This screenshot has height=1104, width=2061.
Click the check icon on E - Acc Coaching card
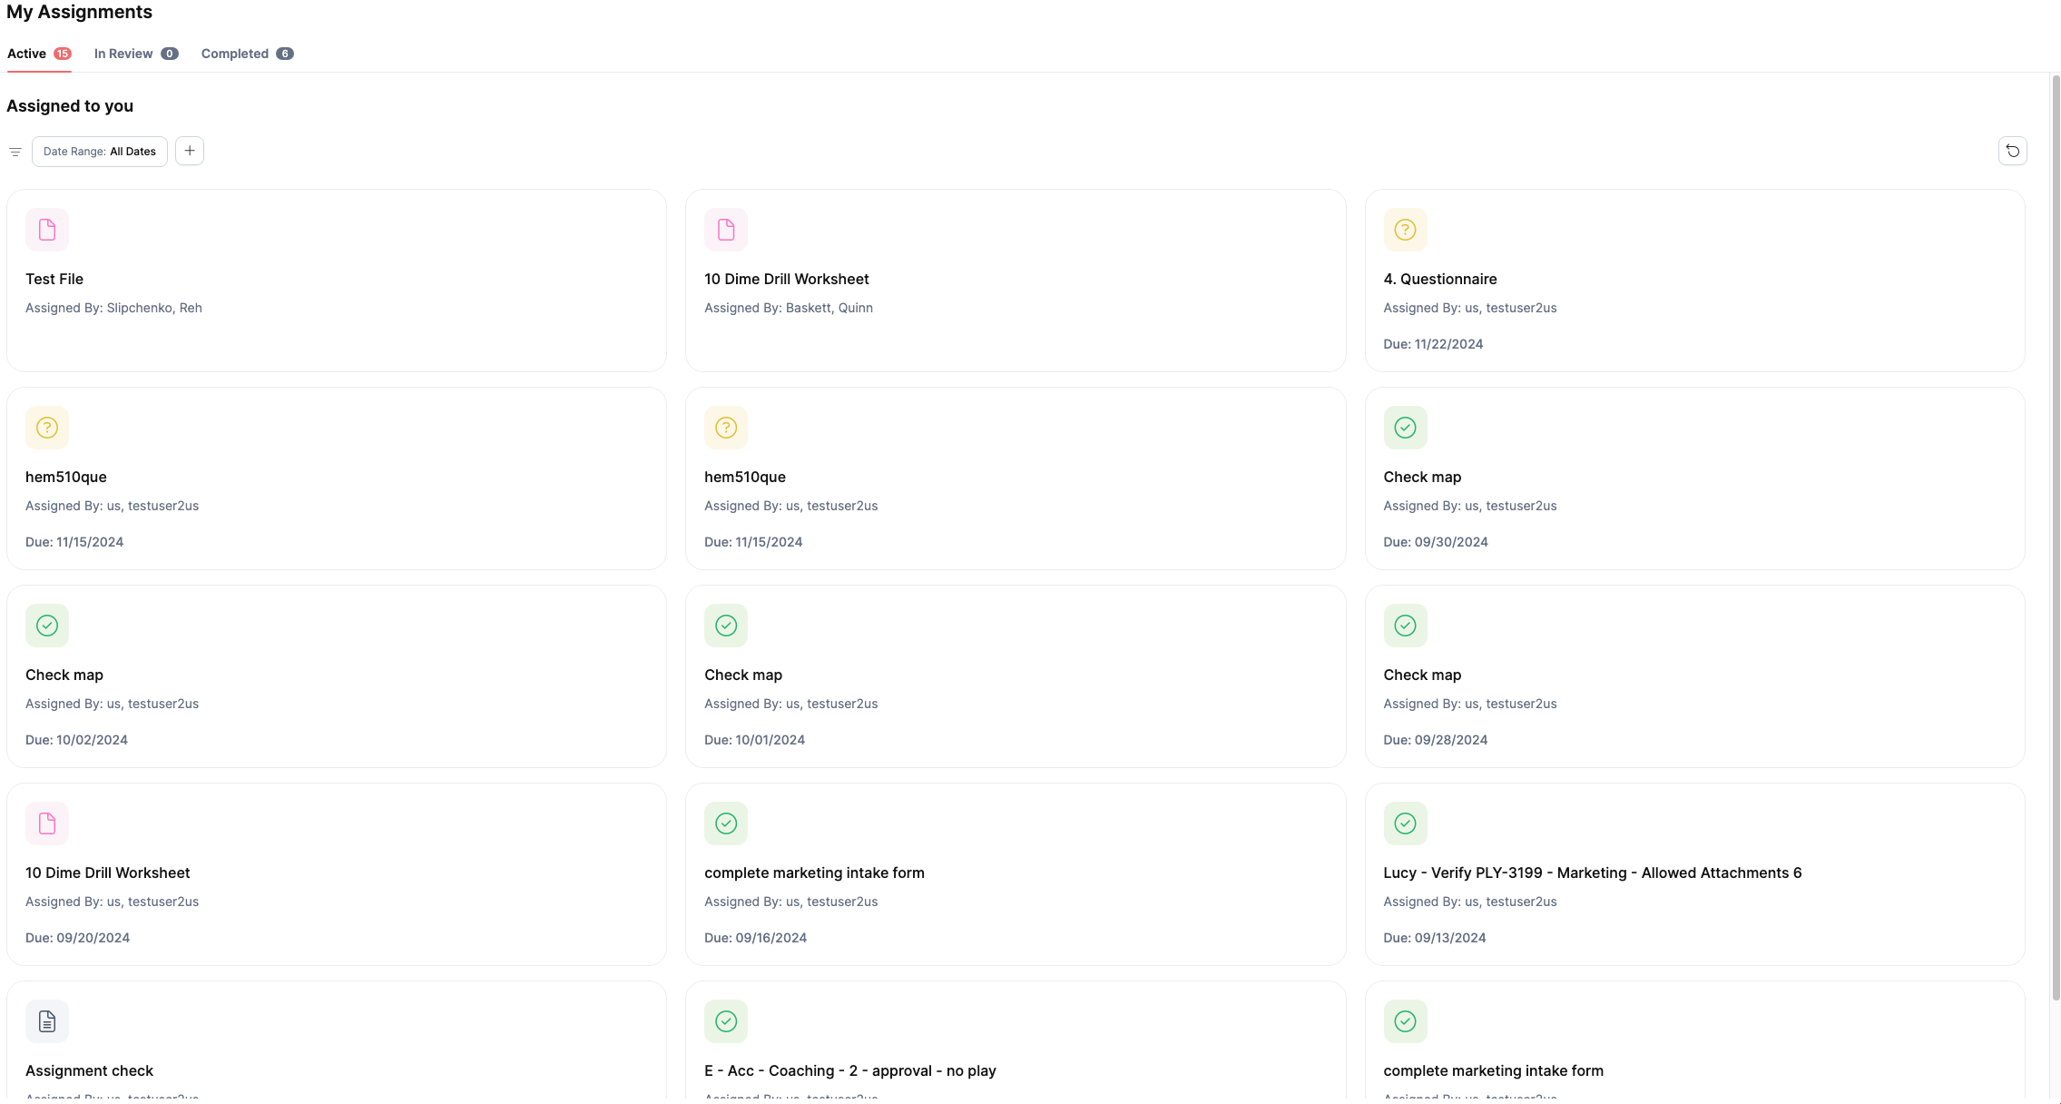tap(726, 1021)
